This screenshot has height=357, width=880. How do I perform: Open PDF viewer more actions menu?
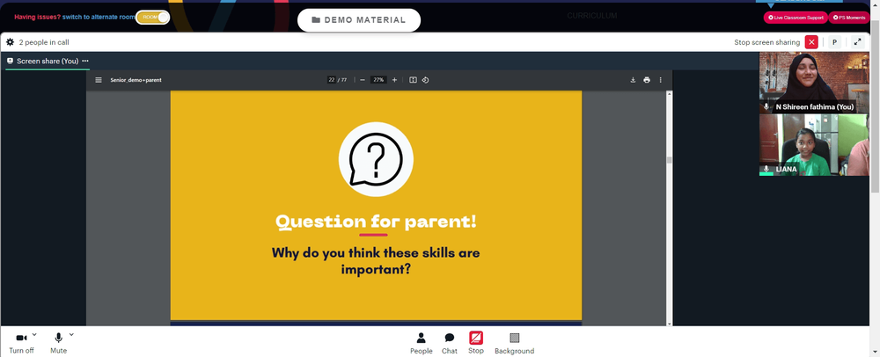coord(661,80)
